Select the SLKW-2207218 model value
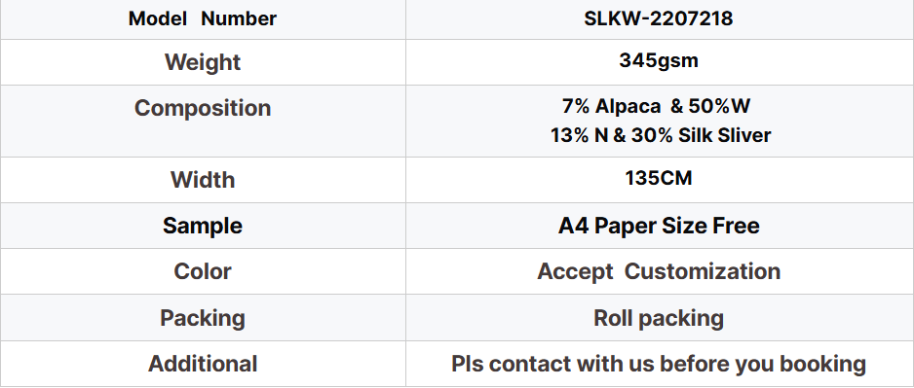This screenshot has width=914, height=388. pos(658,18)
